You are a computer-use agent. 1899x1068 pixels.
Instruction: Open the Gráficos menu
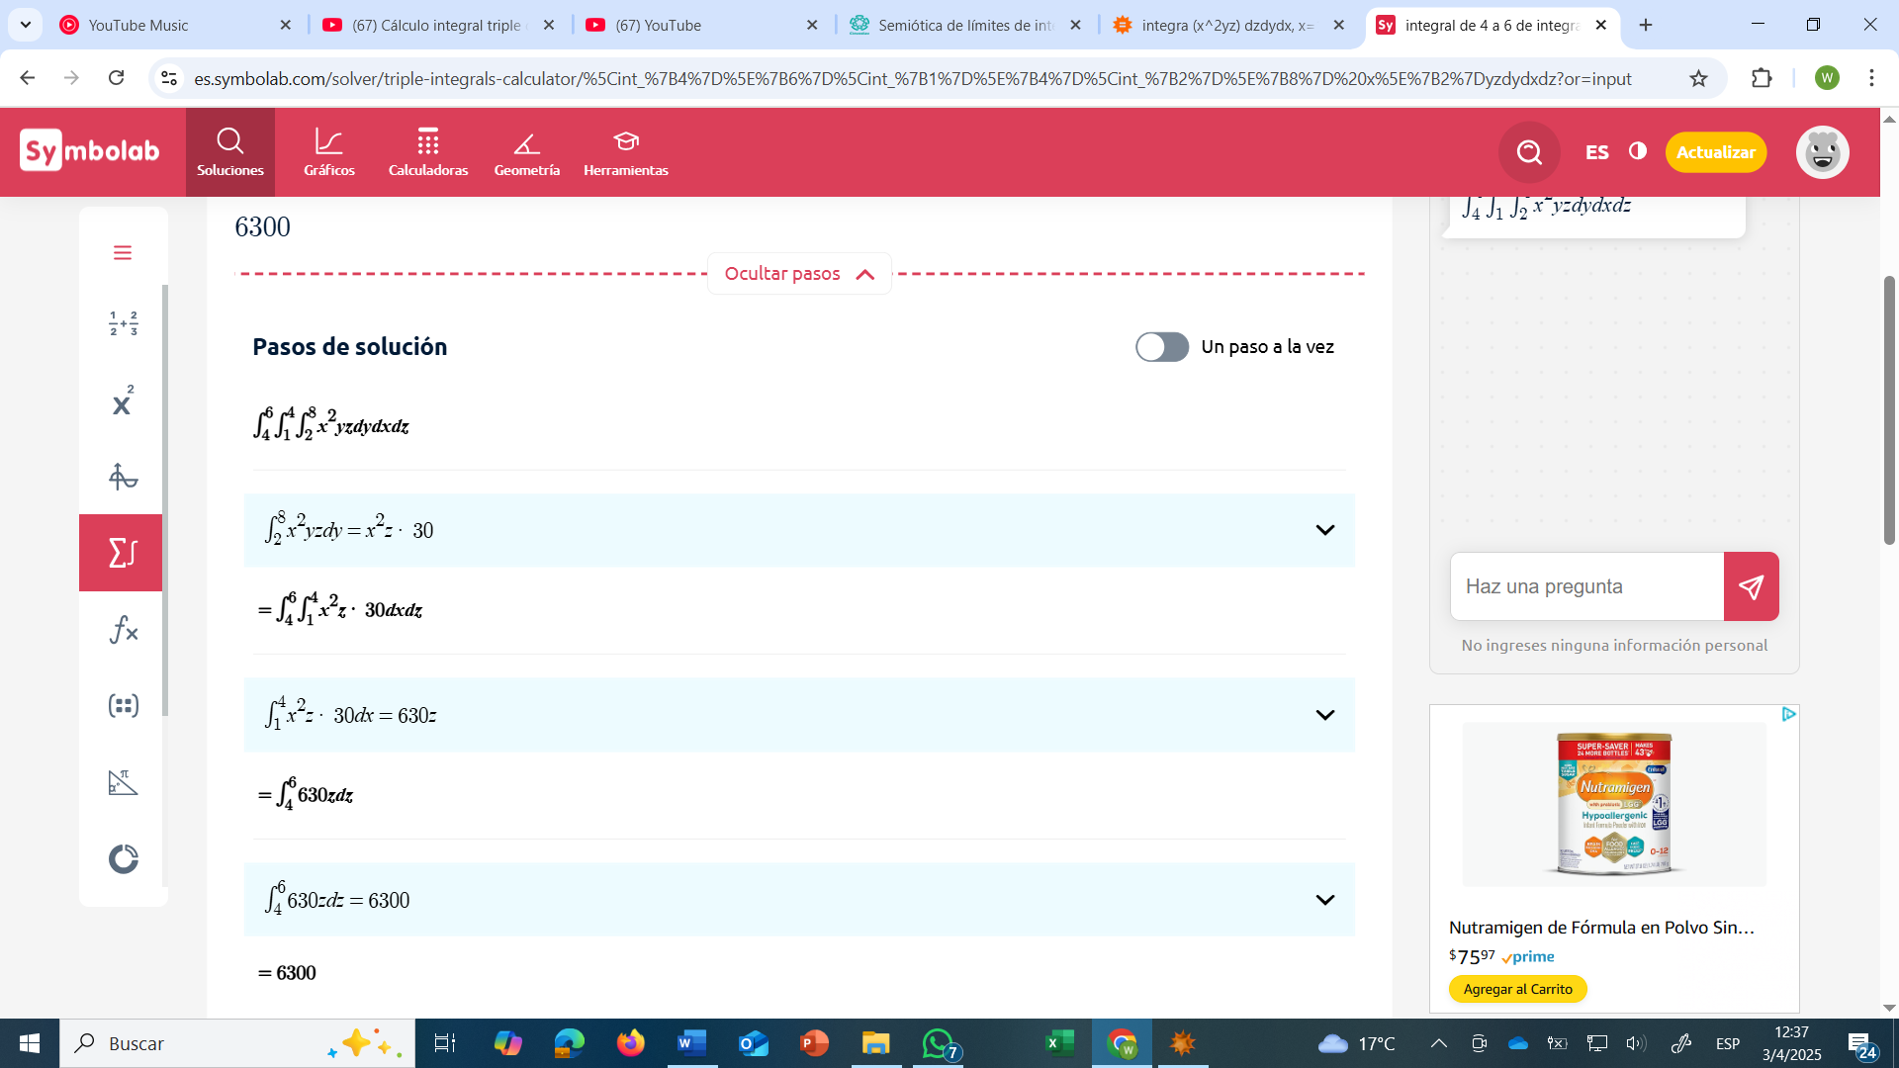tap(329, 152)
